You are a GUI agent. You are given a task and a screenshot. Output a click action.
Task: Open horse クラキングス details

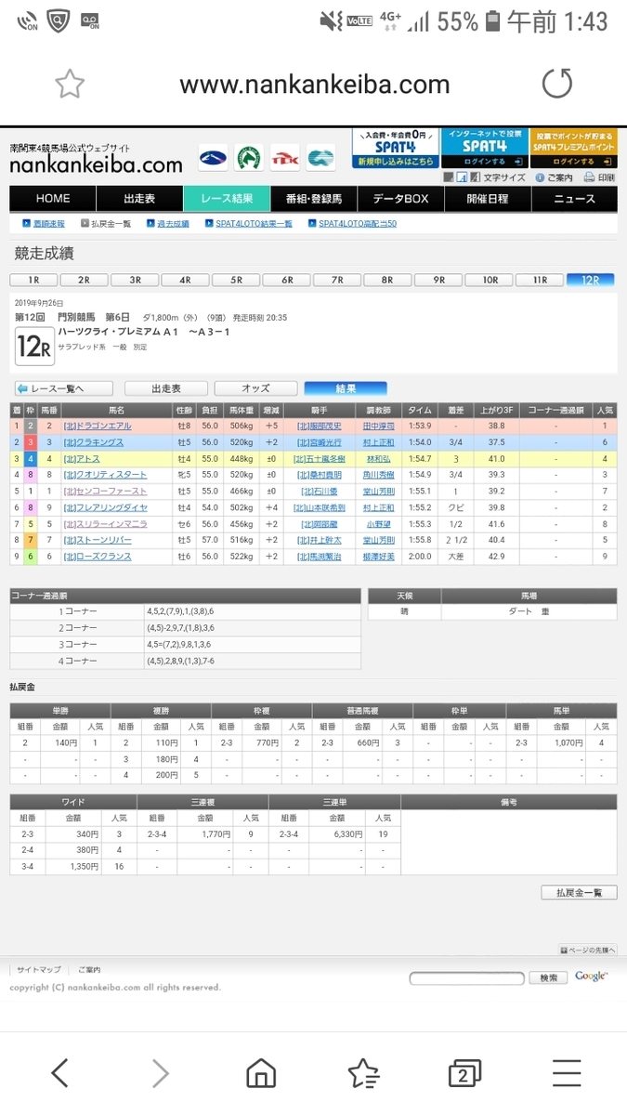pyautogui.click(x=94, y=442)
